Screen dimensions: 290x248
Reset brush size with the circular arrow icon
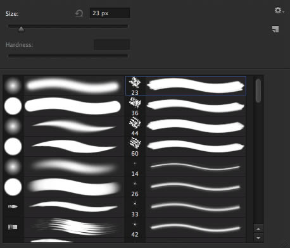79,13
